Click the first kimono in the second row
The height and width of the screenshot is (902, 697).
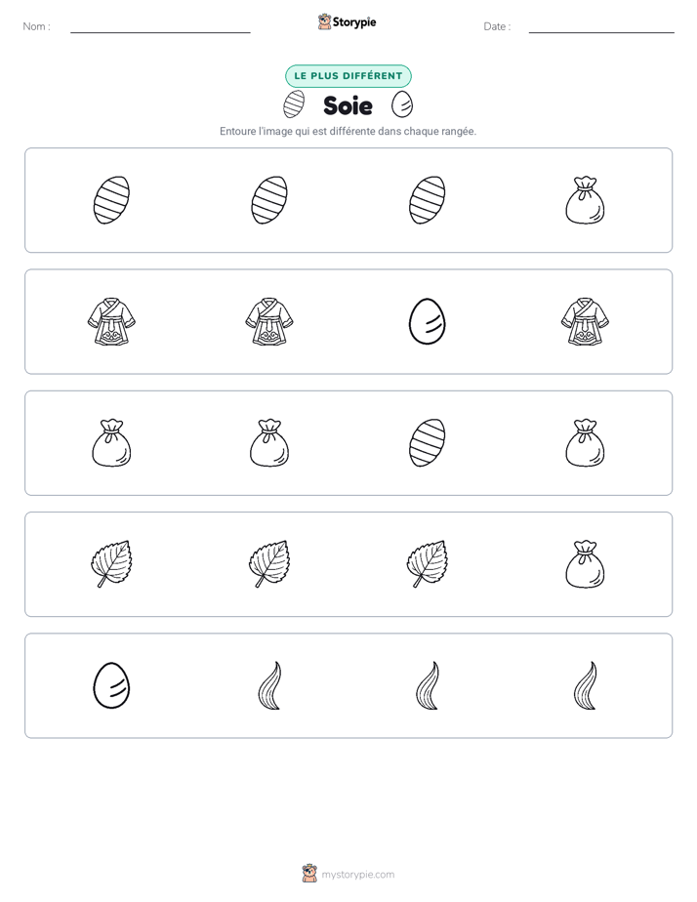point(111,321)
